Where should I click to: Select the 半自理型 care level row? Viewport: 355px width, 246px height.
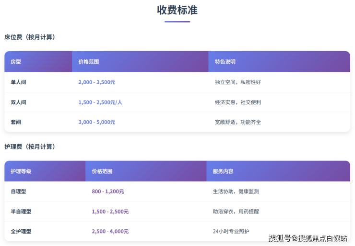(x=21, y=212)
